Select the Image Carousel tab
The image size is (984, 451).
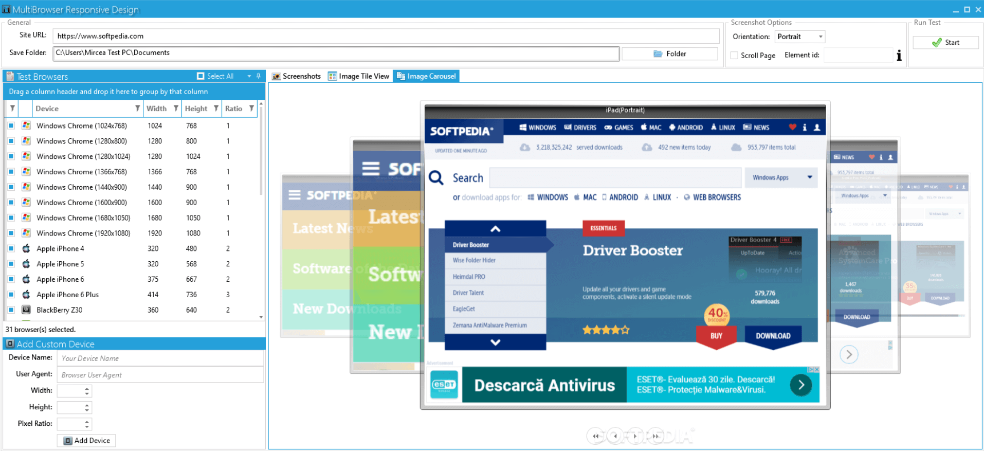click(x=426, y=76)
